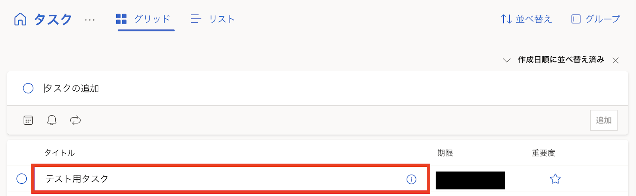Mark テスト用タスク as complete
Screen dimensions: 636x196
point(22,179)
